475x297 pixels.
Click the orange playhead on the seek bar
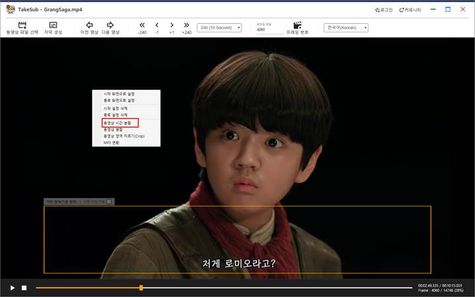click(x=141, y=288)
